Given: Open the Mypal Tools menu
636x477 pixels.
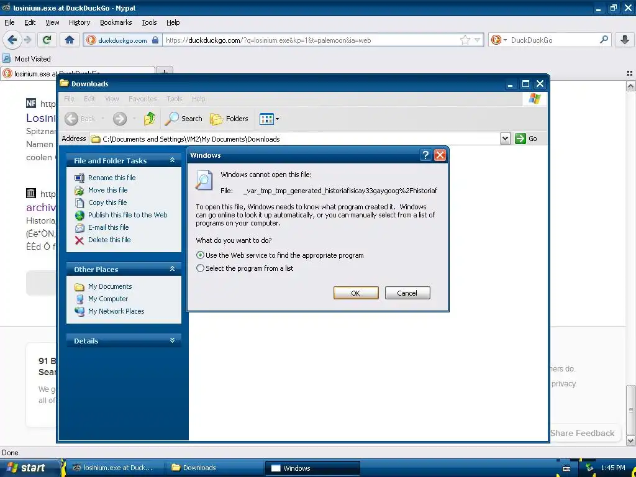Looking at the screenshot, I should (149, 22).
